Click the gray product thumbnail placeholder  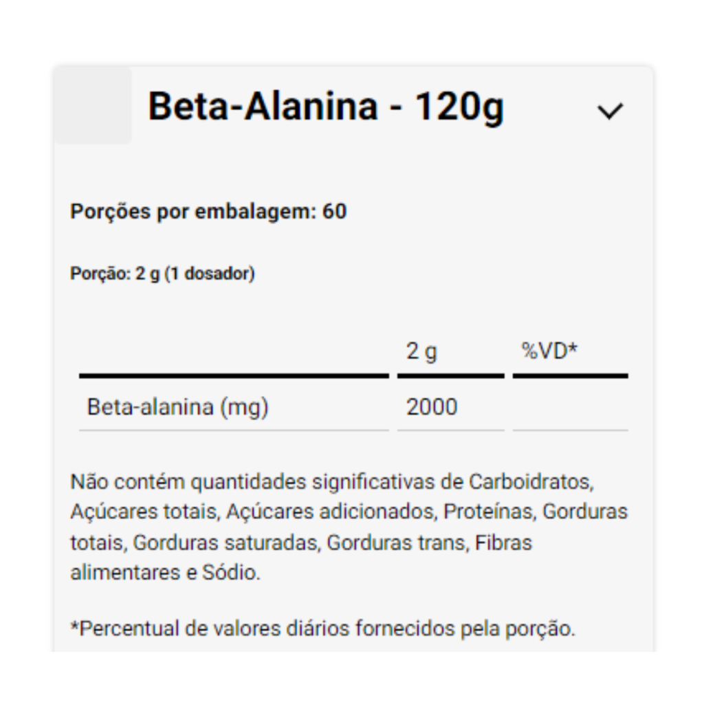93,105
